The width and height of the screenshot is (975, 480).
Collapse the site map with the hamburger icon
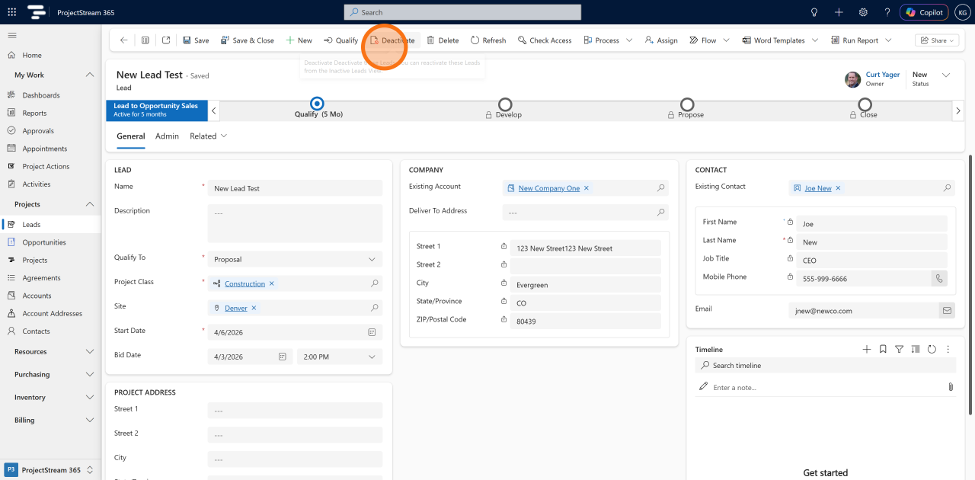coord(12,35)
